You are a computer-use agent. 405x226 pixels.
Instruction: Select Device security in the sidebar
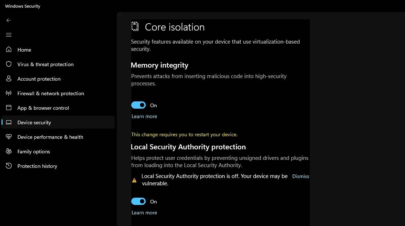click(x=34, y=122)
